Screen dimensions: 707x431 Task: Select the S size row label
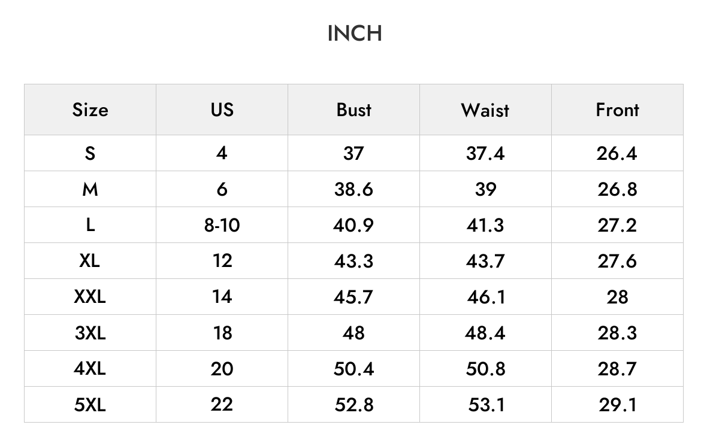pos(90,153)
